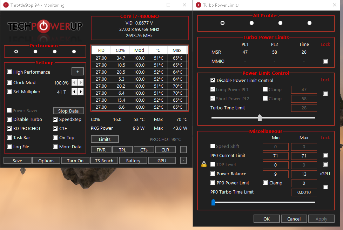Uncheck Disable Power Limit Control
Viewport: 343px width, 230px height.
213,80
